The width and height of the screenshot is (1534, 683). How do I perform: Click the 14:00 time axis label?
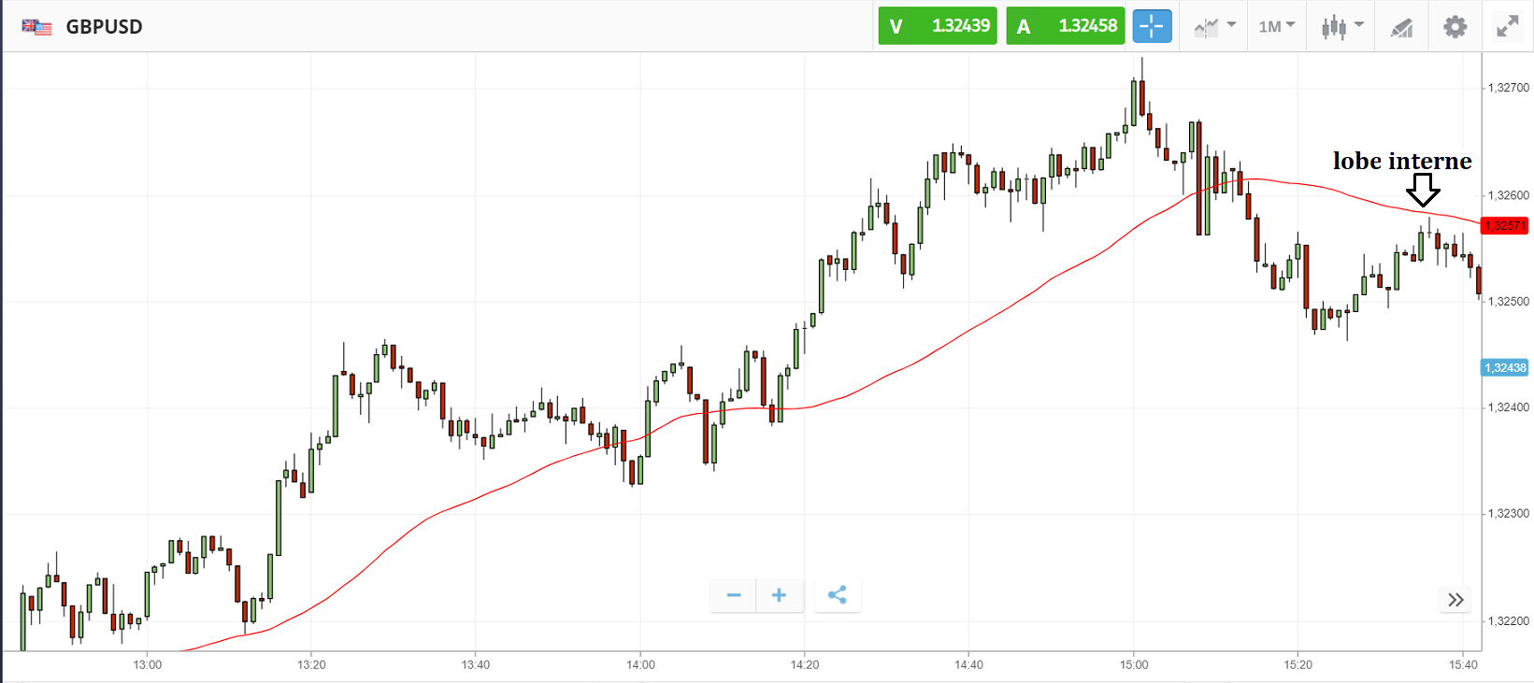[x=640, y=665]
